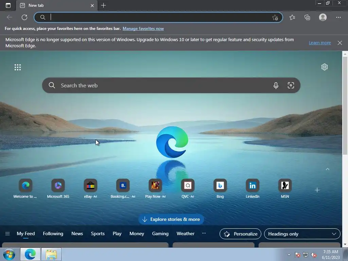
Task: Focus the address bar field
Action: coord(158,17)
